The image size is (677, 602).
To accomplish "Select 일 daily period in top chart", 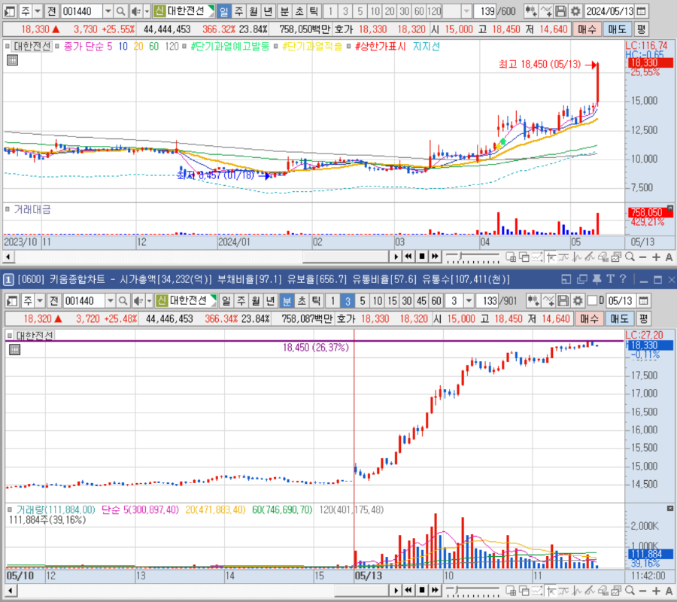I will 223,11.
